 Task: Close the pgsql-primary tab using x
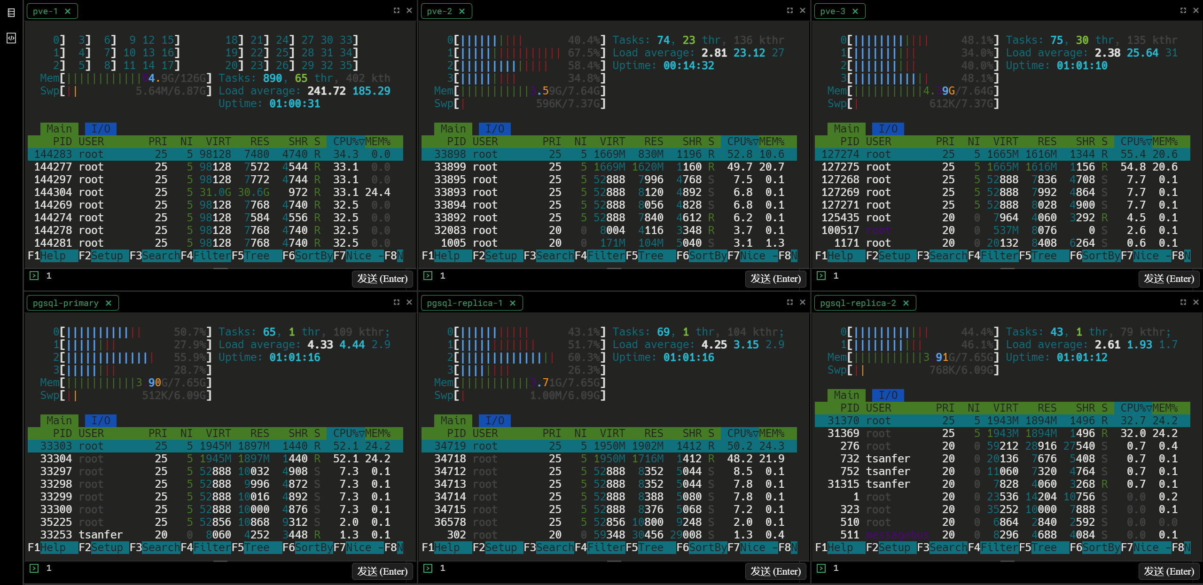(109, 303)
